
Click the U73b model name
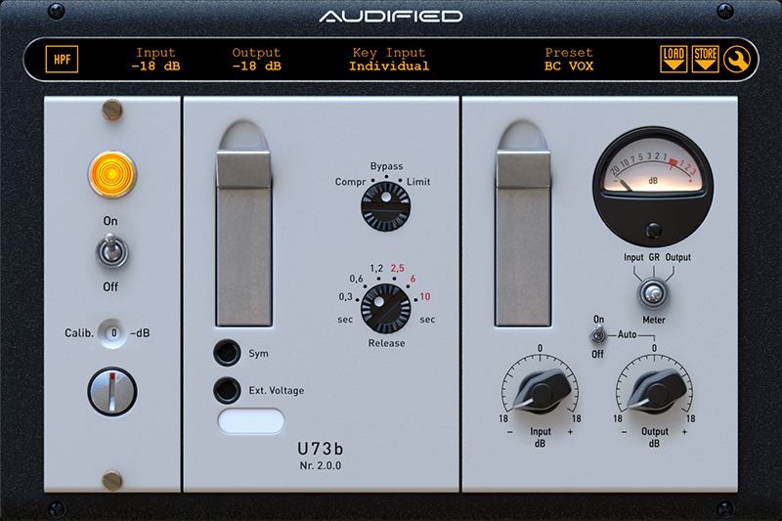[x=321, y=449]
